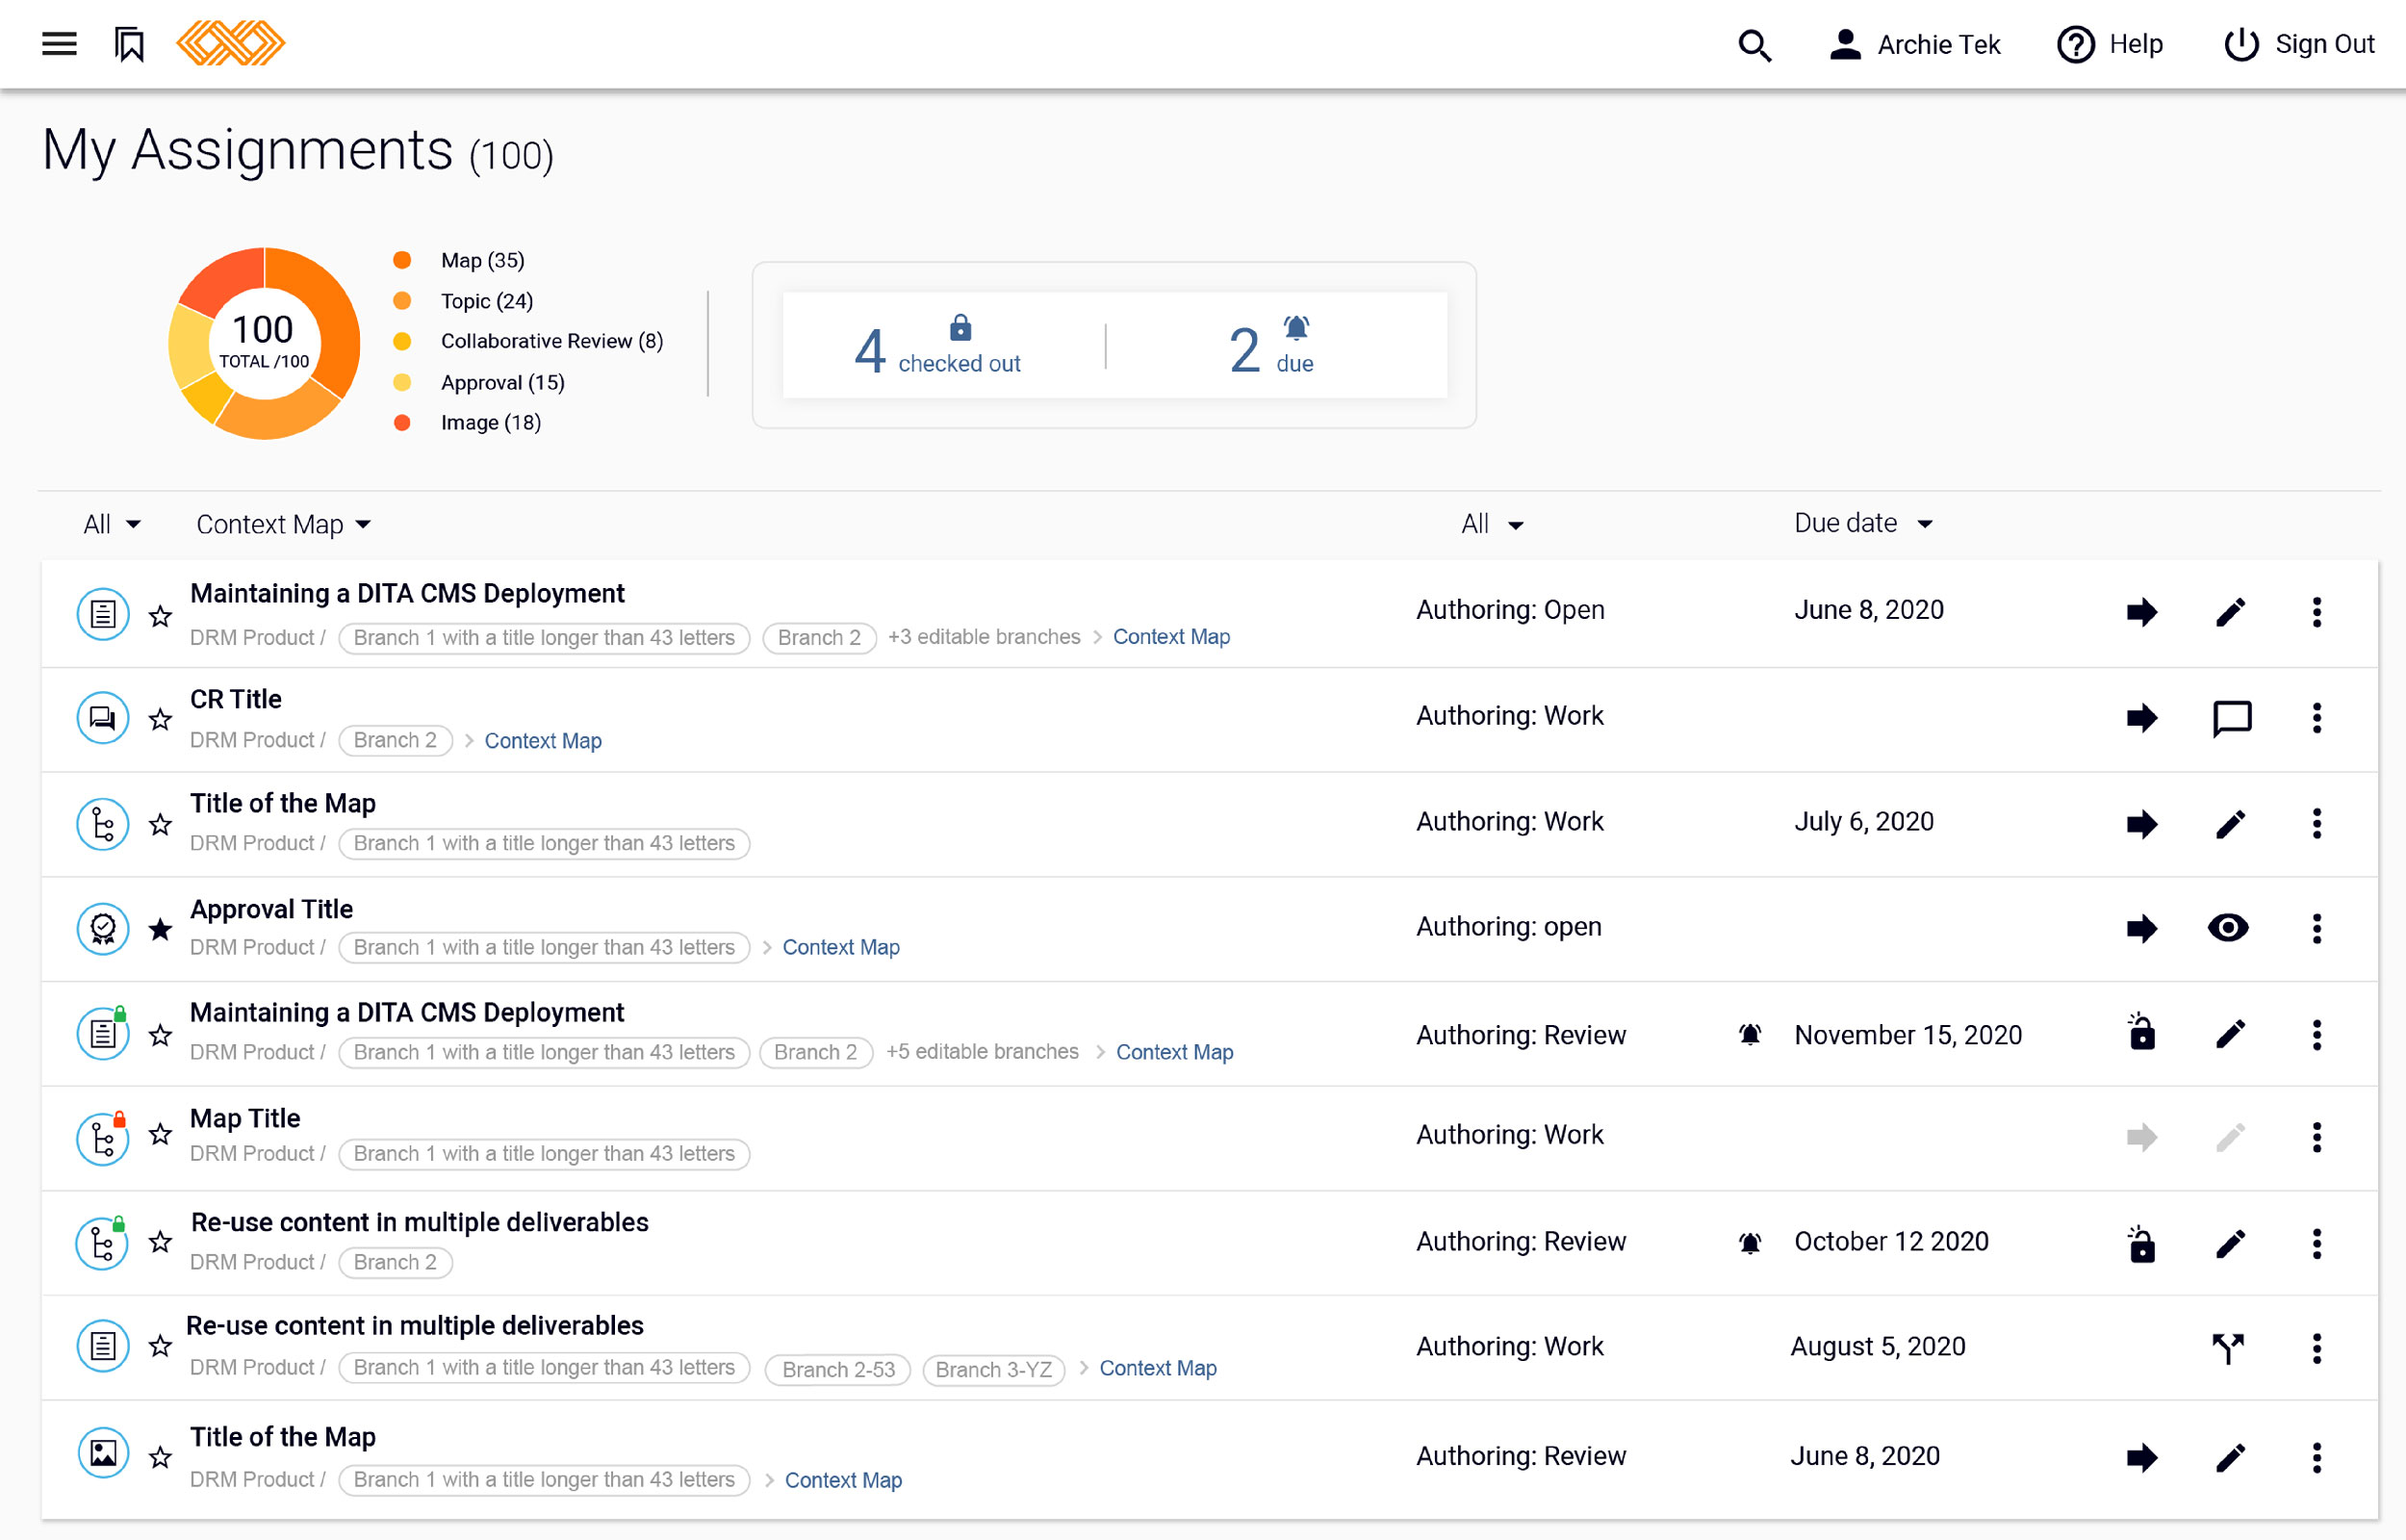Open Context Map link in CR Title row
This screenshot has height=1540, width=2406.
point(543,741)
